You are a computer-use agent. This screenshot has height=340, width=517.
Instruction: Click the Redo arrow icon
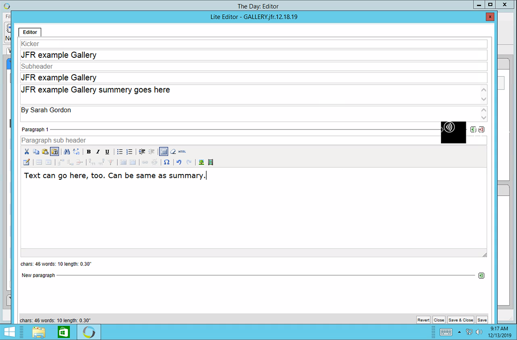[189, 162]
